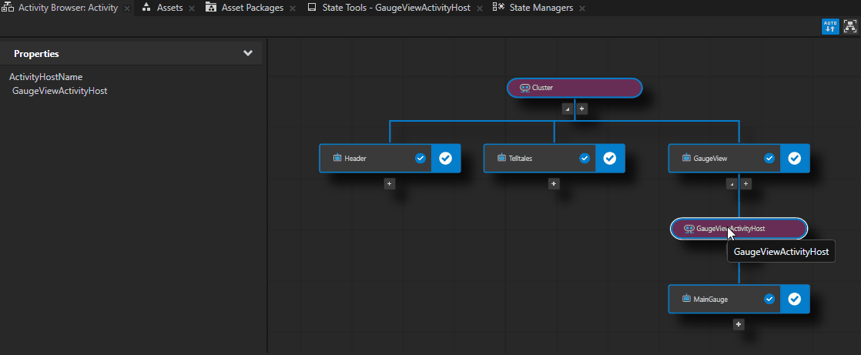Select the GaugeViewActivityHost node
861x355 pixels.
tap(739, 229)
